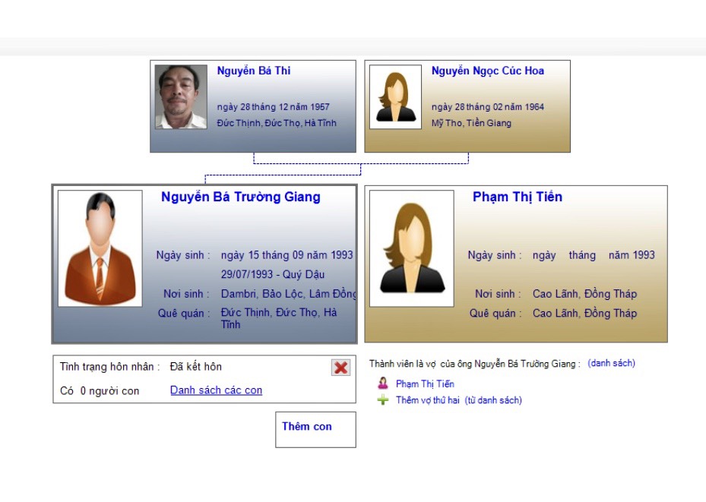Click Nguyễn Bá Trường Giang's avatar image
Viewport: 706px width, 502px height.
pos(100,248)
